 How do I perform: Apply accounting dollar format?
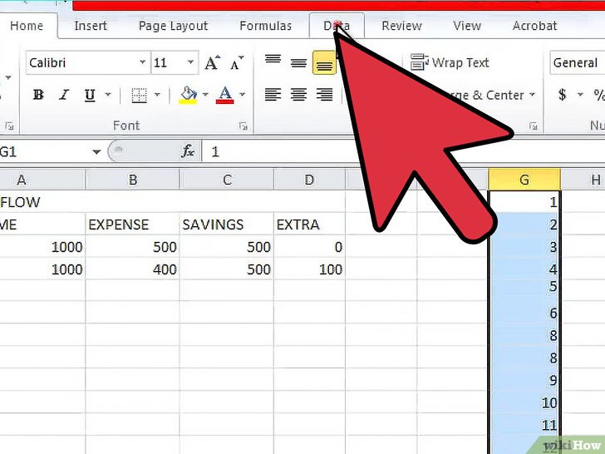tap(562, 95)
